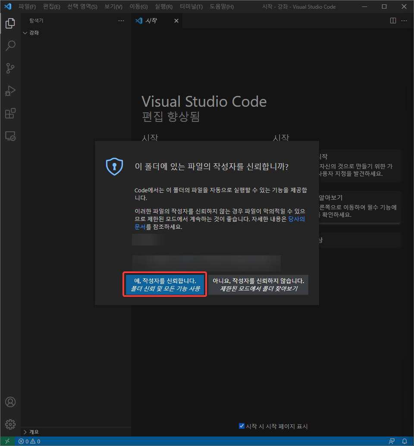
Task: Close the 시작 editor tab
Action: pos(176,21)
